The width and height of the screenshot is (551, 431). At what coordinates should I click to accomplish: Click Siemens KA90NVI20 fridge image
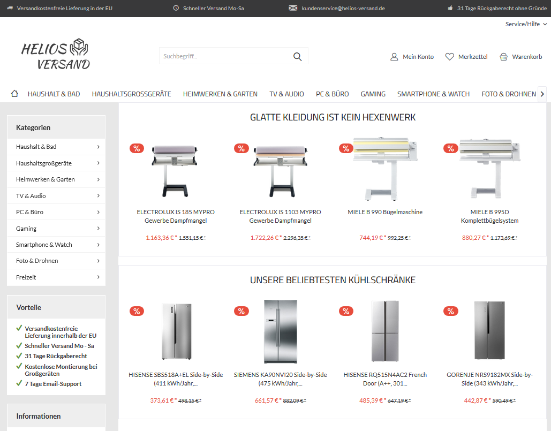point(281,331)
